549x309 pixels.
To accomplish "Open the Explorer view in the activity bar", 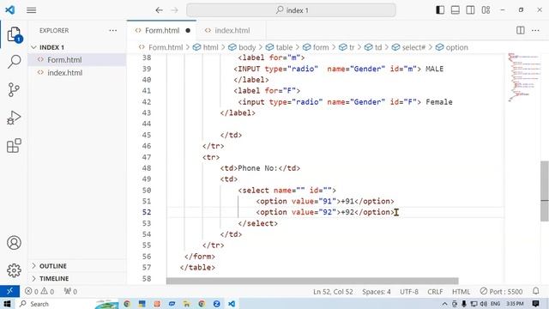I will click(x=14, y=34).
